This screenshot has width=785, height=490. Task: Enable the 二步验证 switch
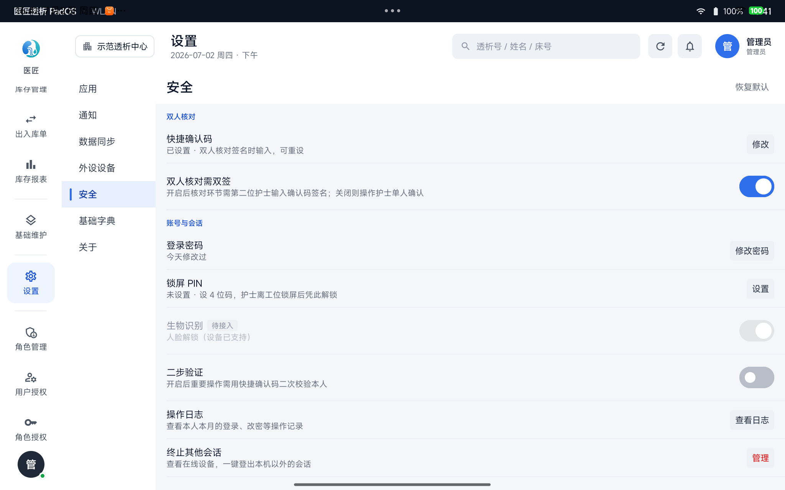tap(756, 377)
